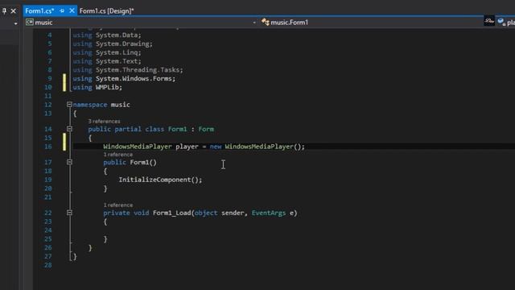Open the Form1.cs [Design]* tab
Screen dimensions: 515x290
coord(106,10)
